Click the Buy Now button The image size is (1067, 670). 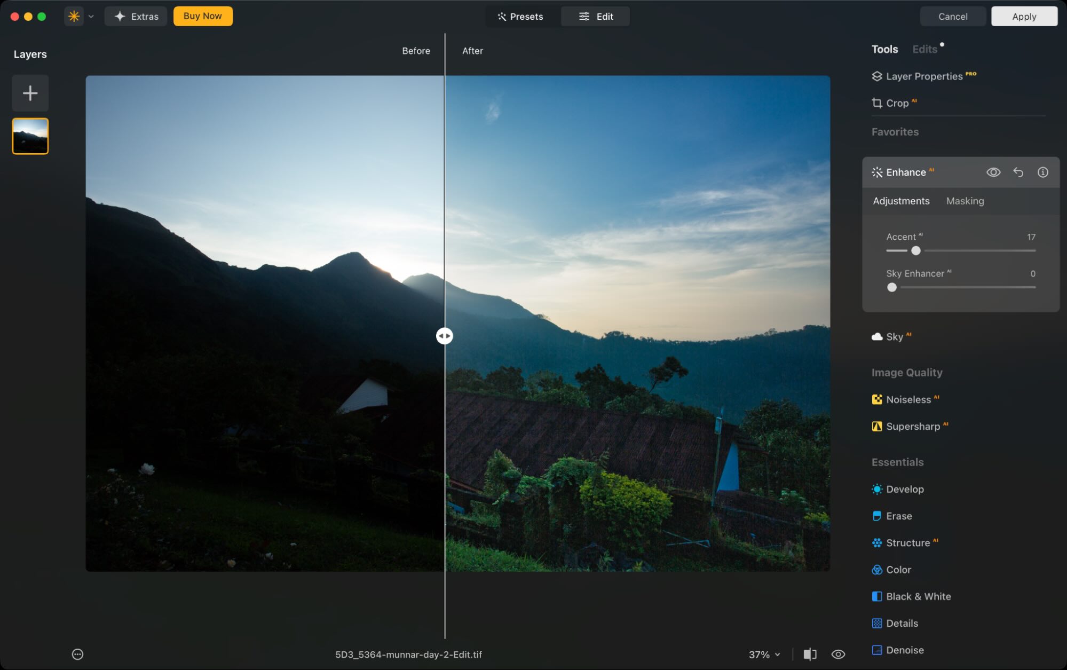pyautogui.click(x=203, y=16)
